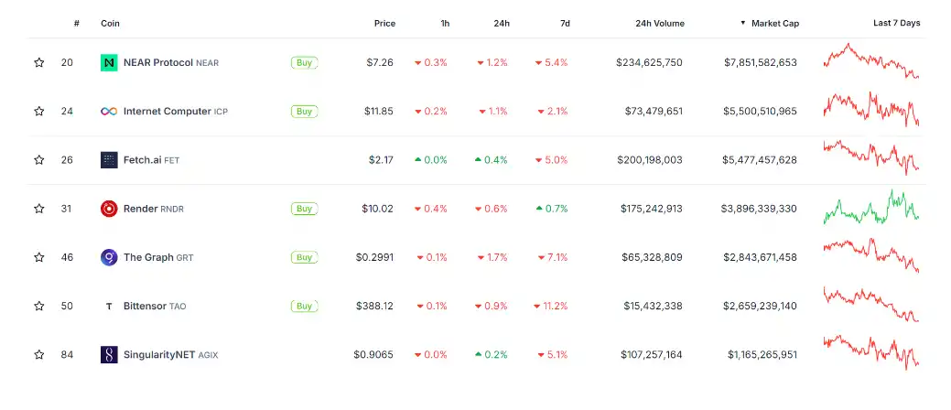Open NEAR Protocol coin page

click(171, 62)
